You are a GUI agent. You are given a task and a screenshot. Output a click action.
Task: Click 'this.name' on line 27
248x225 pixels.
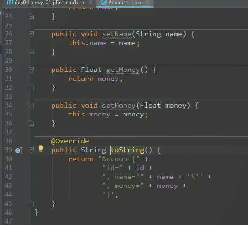(87, 43)
